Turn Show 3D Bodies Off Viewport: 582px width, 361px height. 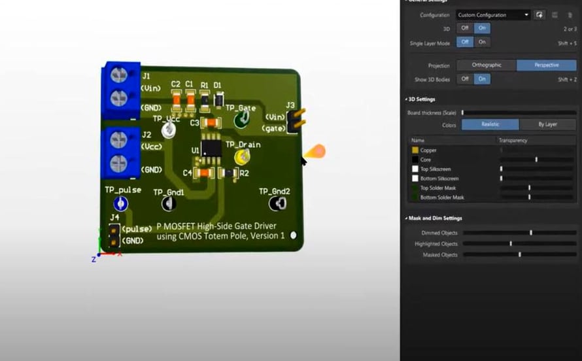[465, 79]
